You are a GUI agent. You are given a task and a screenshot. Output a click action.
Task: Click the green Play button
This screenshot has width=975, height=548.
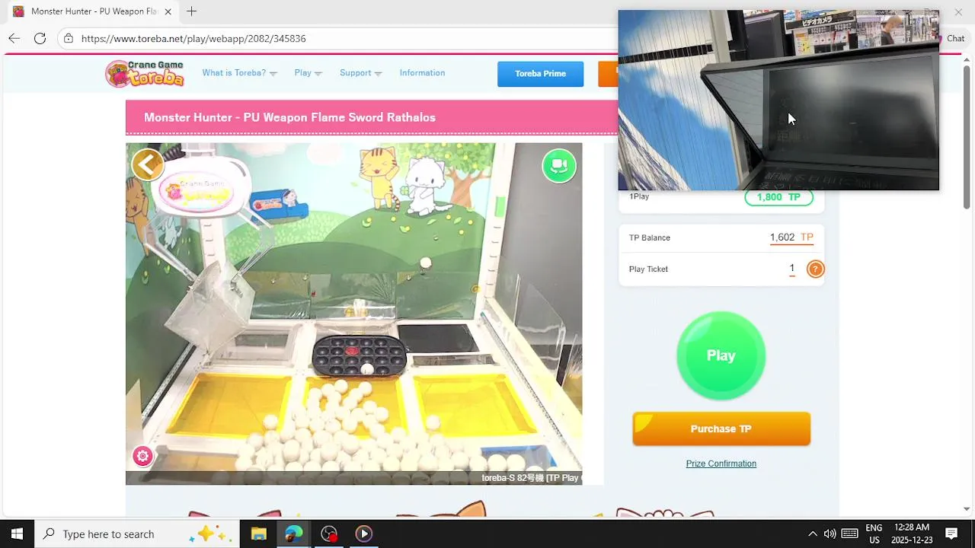(x=721, y=355)
